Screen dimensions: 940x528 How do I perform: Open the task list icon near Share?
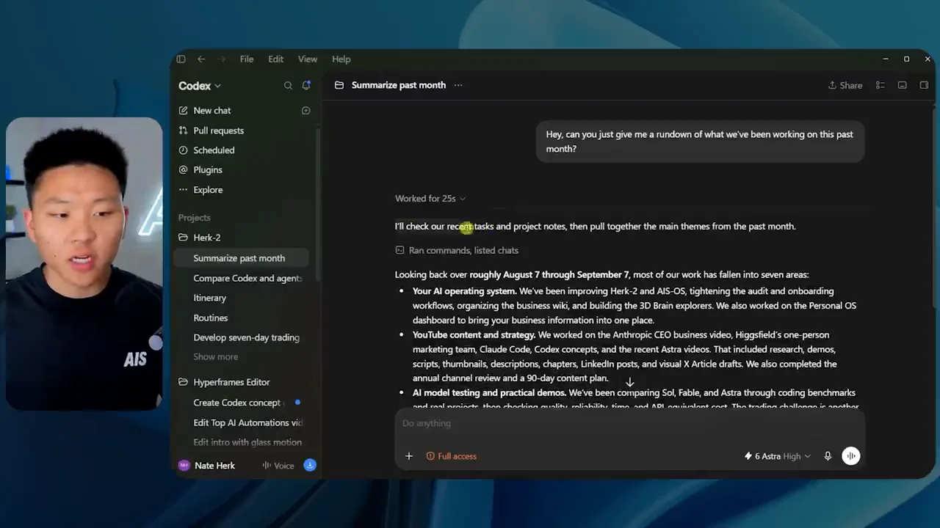click(880, 85)
